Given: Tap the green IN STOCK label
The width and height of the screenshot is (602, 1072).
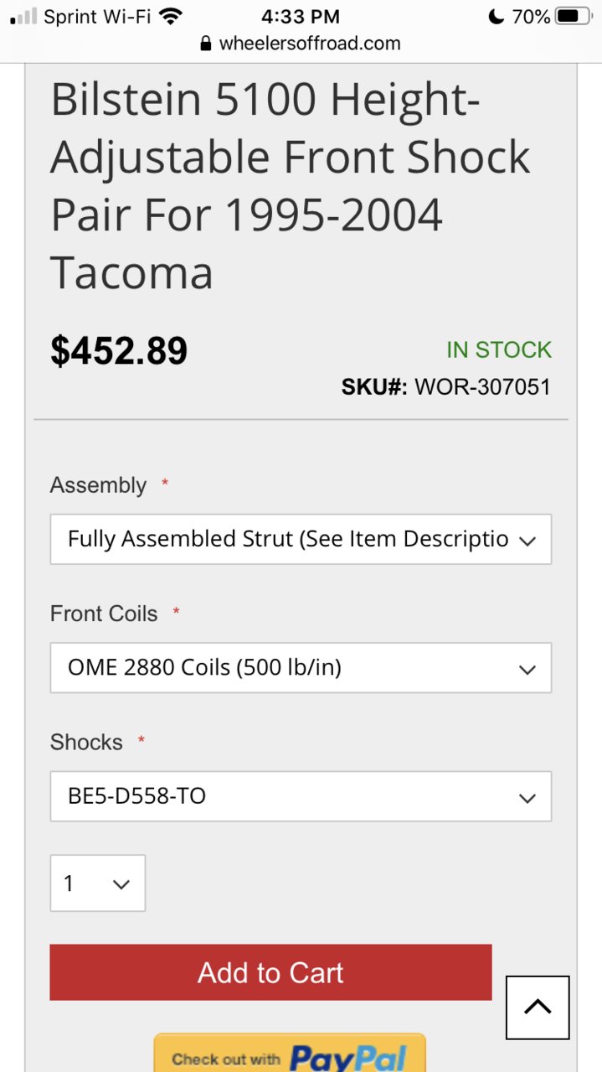Looking at the screenshot, I should 499,350.
